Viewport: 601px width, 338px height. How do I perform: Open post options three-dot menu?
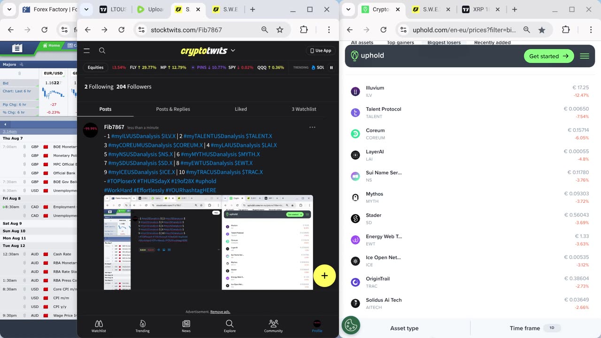[x=312, y=127]
